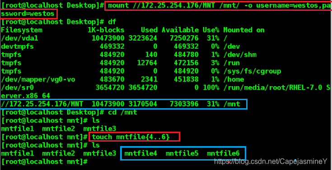This screenshot has width=332, height=170.
Task: Click the 'Filesystem' column header
Action: [x=22, y=30]
